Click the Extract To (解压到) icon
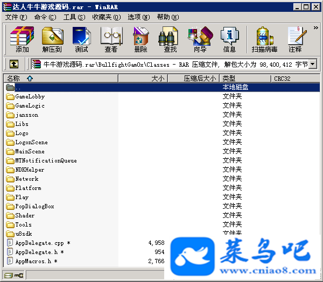This screenshot has width=323, height=282. point(53,36)
